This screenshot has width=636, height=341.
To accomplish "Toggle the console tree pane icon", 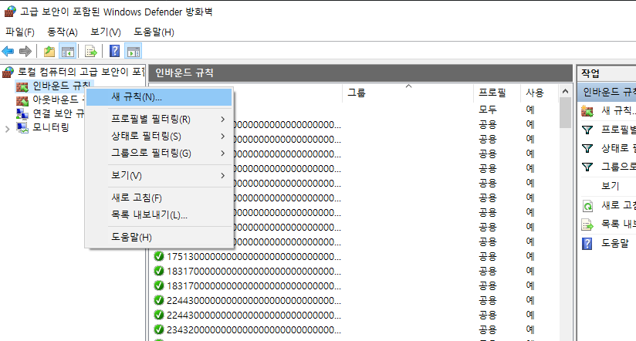I will tap(68, 52).
